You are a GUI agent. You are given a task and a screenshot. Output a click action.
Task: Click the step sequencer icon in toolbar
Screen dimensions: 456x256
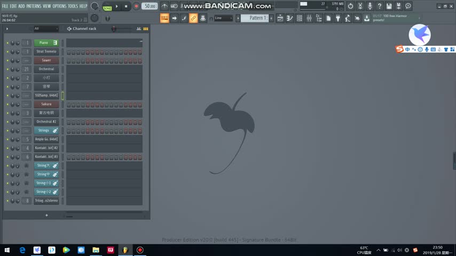164,18
